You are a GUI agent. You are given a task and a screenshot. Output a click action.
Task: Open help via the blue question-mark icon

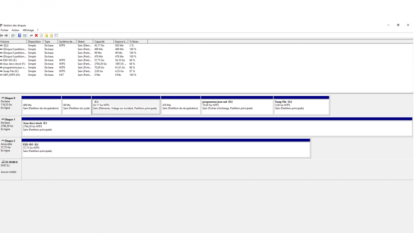[20, 36]
